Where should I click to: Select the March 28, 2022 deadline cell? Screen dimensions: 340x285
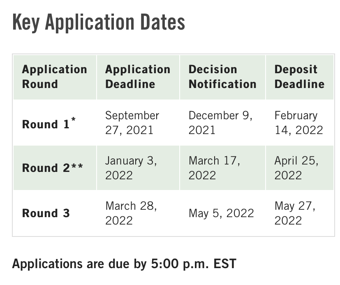pyautogui.click(x=131, y=213)
